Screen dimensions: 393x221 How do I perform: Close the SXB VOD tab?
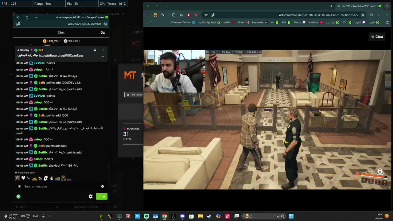339,6
